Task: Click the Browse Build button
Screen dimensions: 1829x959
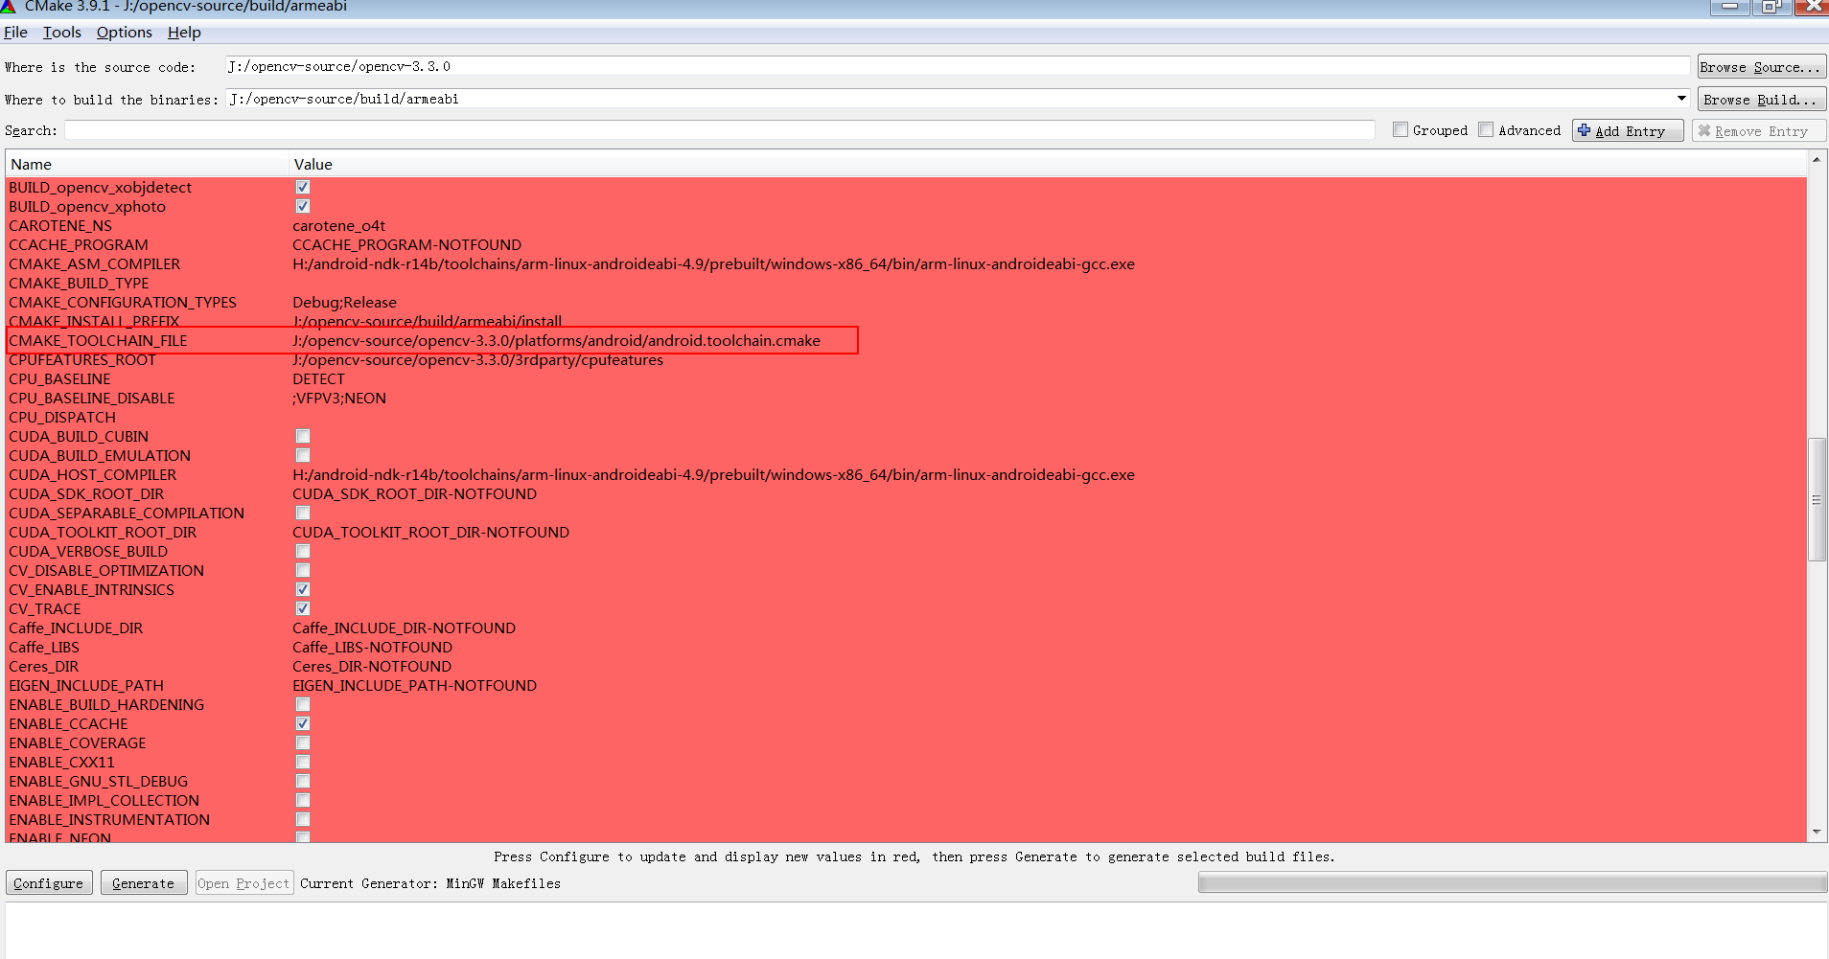Action: [x=1761, y=100]
